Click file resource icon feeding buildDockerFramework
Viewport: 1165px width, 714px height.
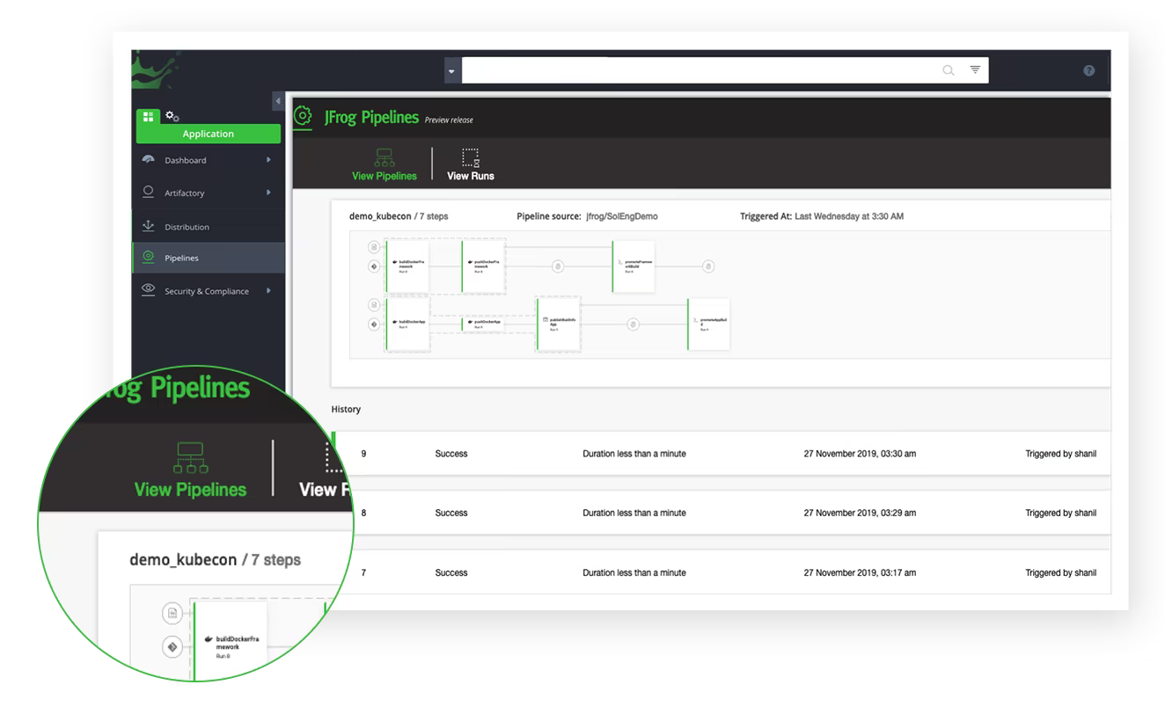[373, 247]
